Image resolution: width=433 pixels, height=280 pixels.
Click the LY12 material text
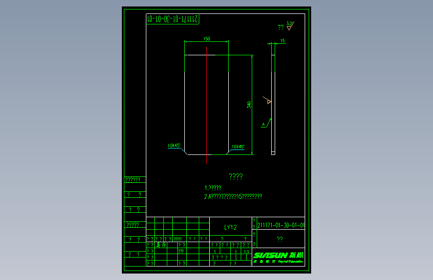(x=231, y=227)
